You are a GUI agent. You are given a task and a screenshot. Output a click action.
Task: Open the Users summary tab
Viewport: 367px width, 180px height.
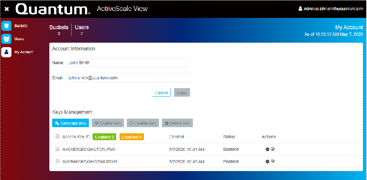(x=82, y=30)
